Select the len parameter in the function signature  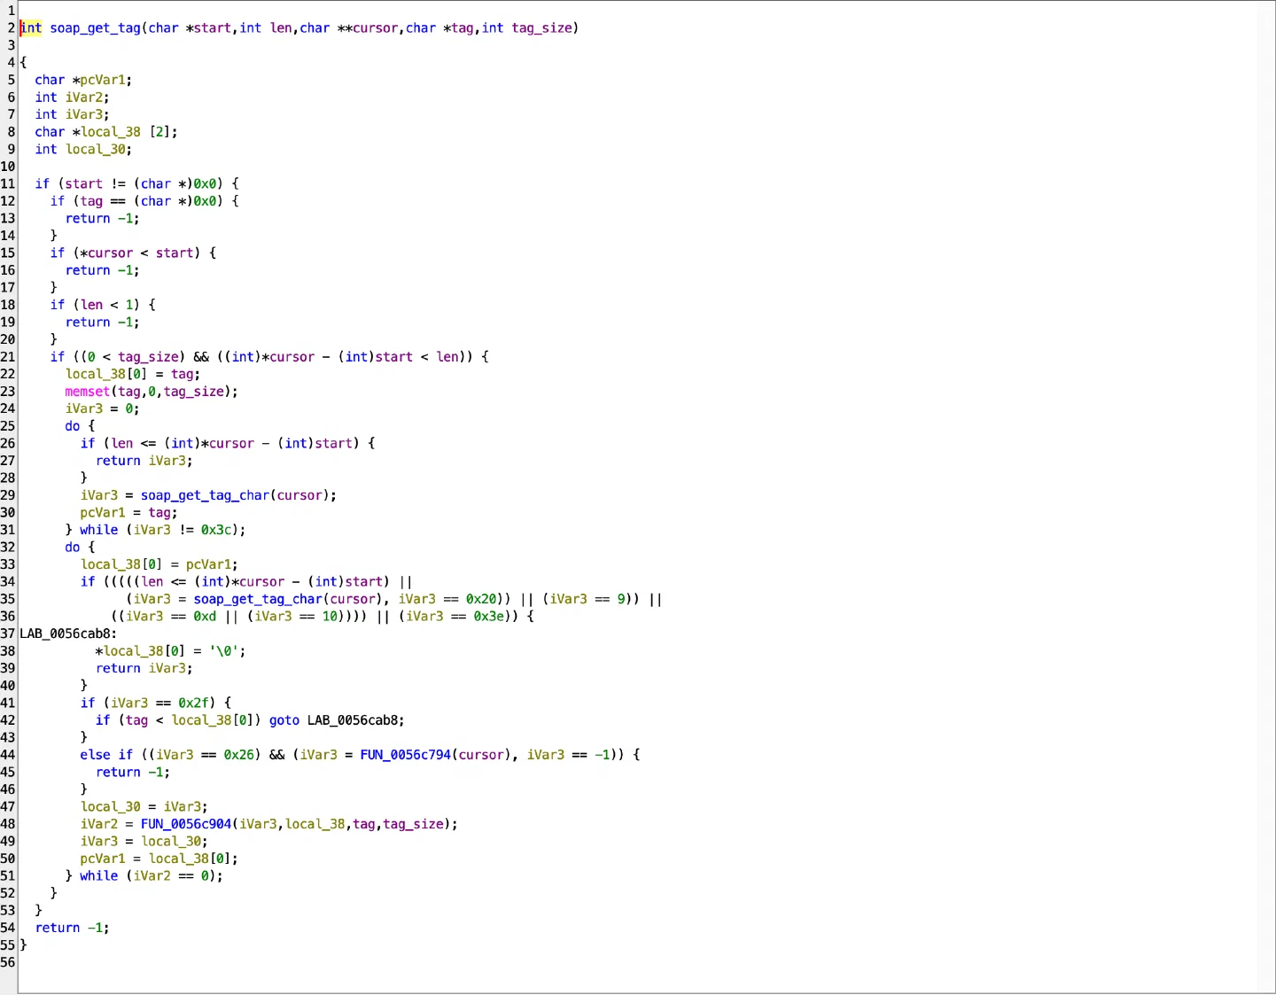click(281, 28)
